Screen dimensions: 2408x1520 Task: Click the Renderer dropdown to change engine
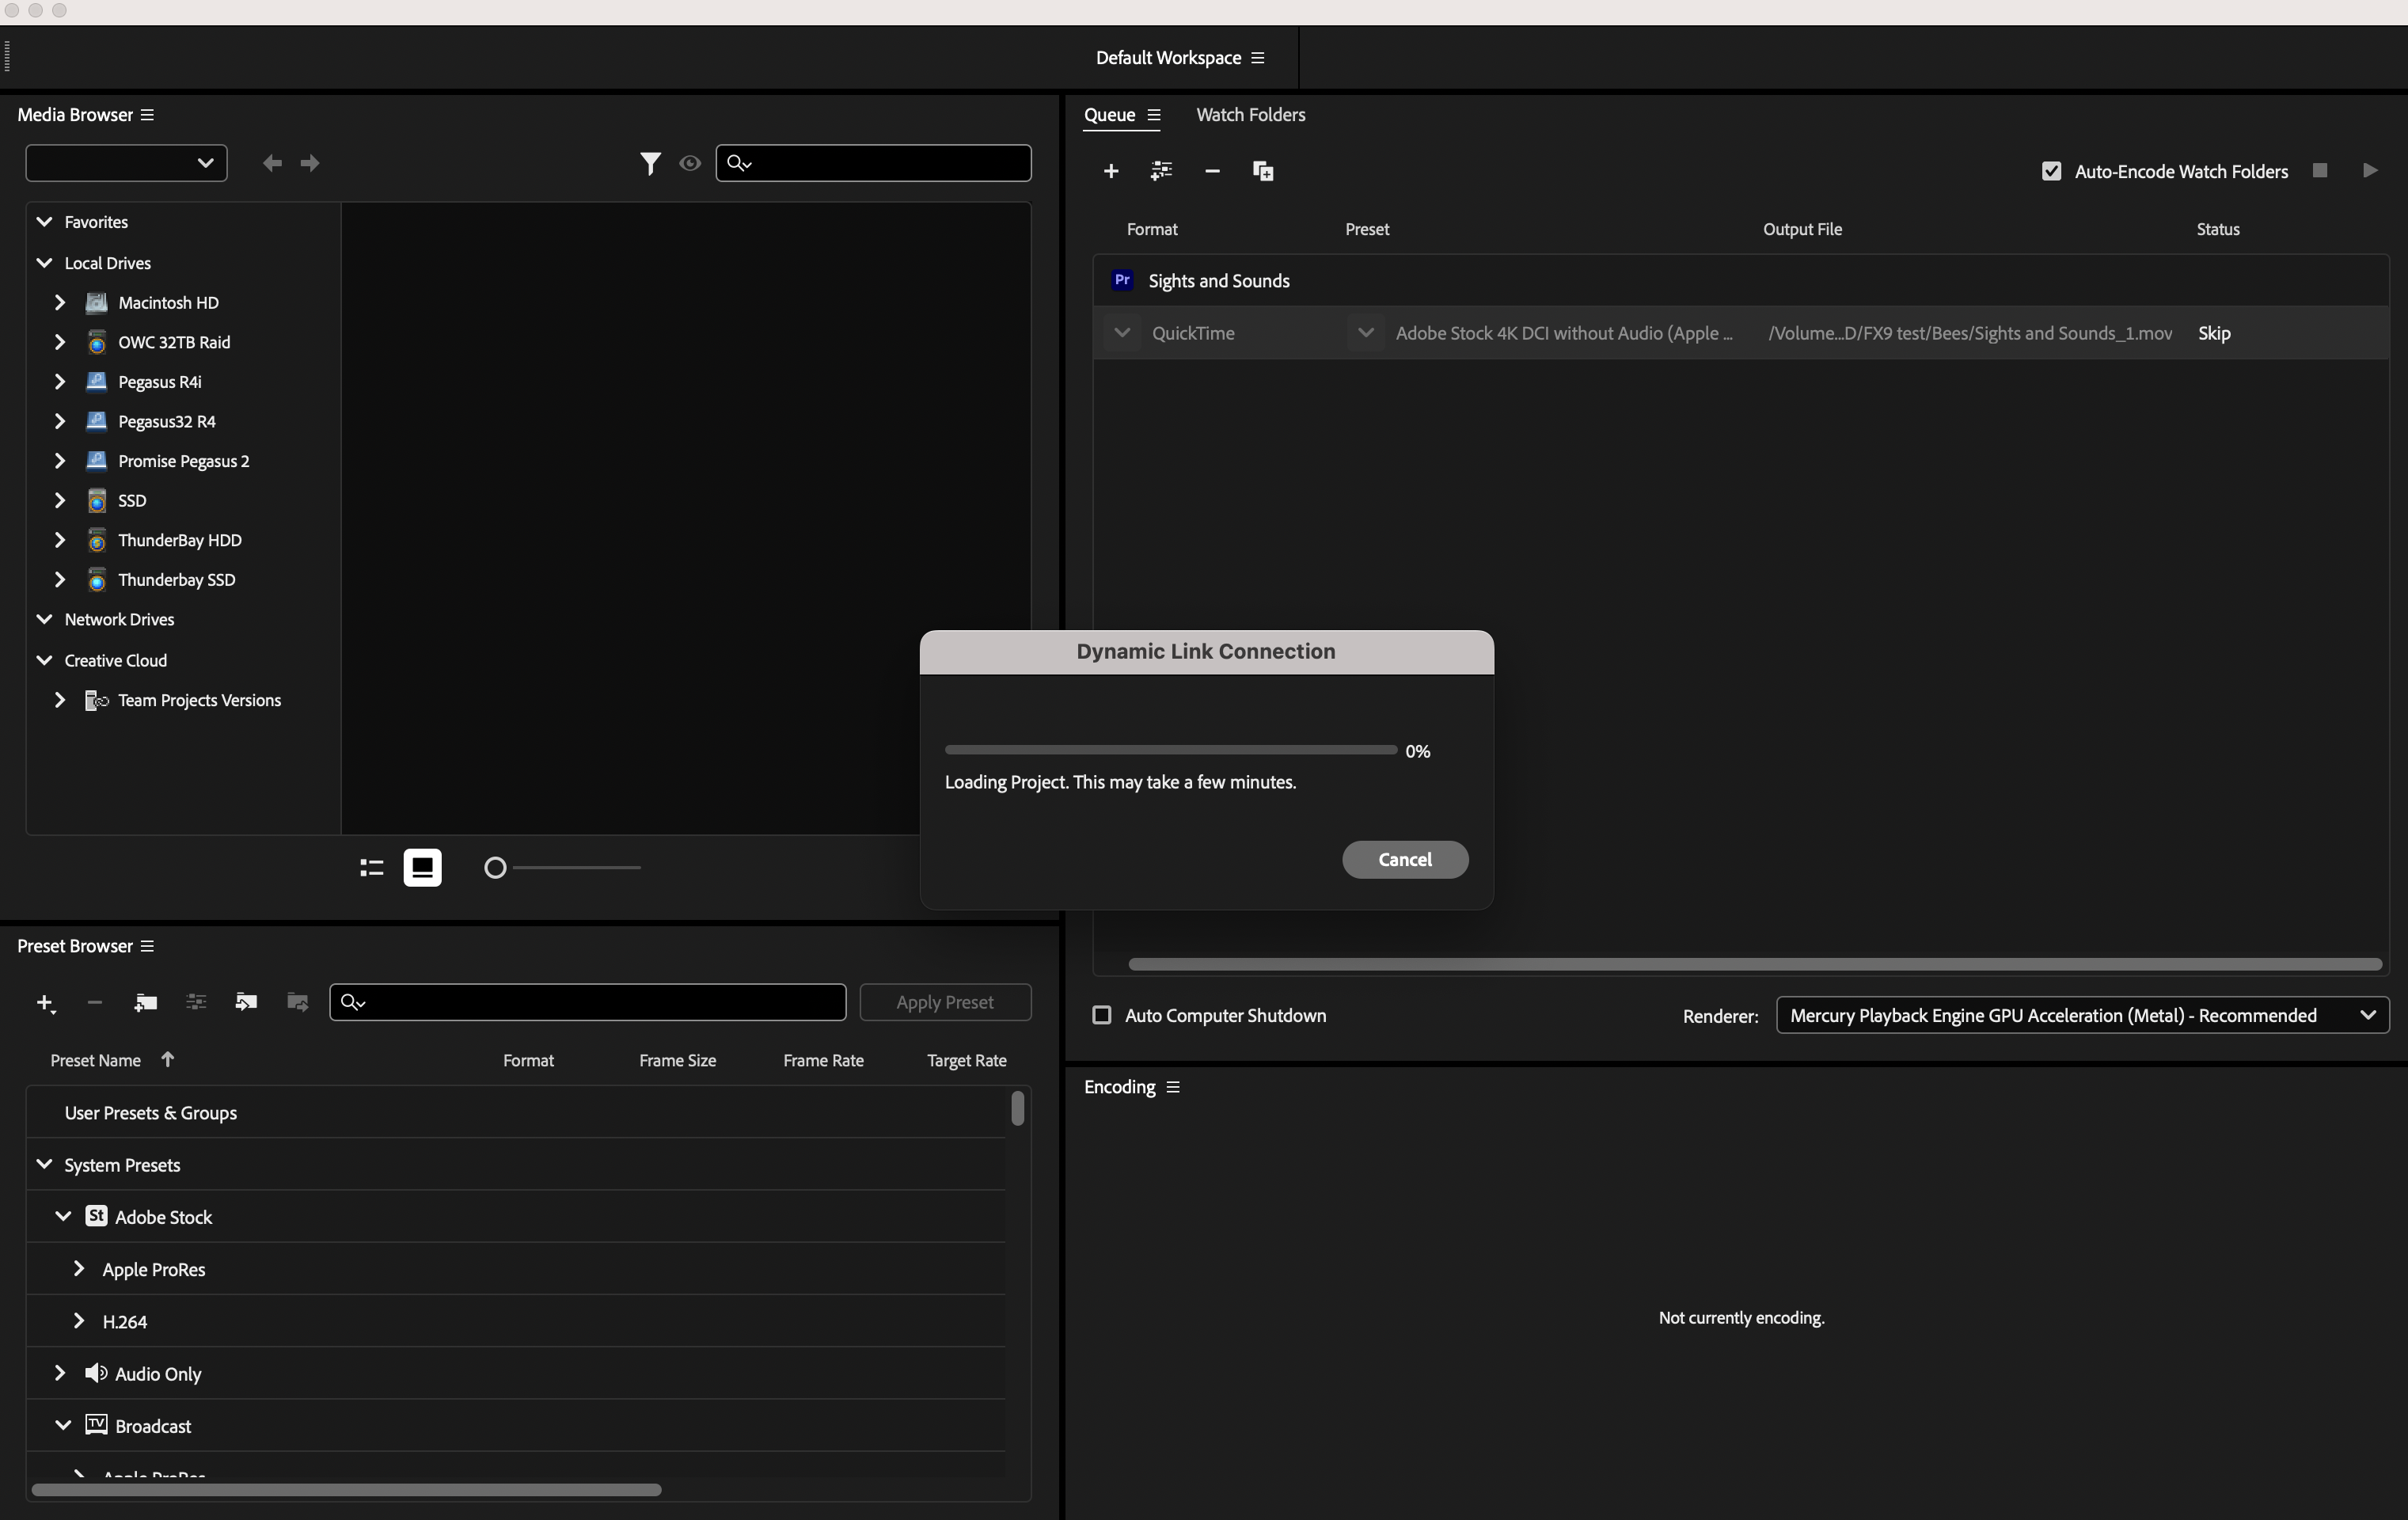click(2081, 1014)
